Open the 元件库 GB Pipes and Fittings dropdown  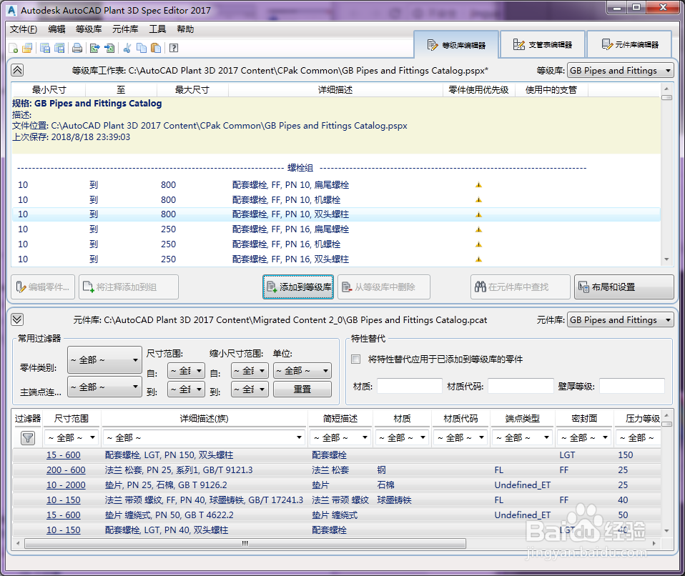tap(621, 320)
